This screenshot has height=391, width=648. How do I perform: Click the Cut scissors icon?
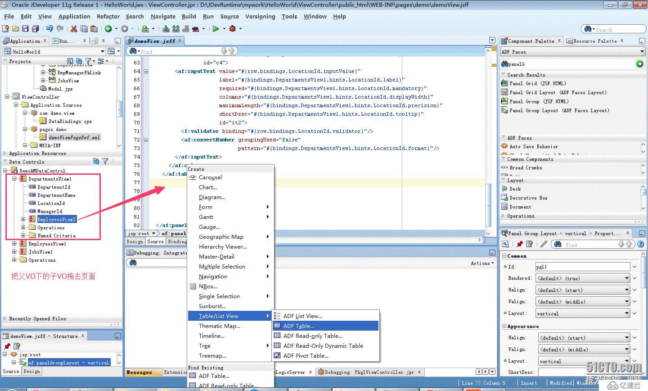click(x=74, y=29)
